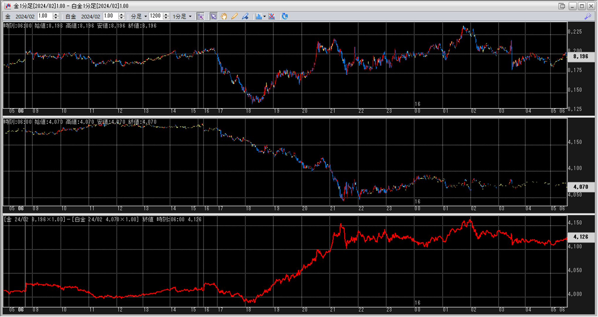Click the 8,196 gold price marker
Viewport: 598px width, 317px height.
(x=580, y=56)
